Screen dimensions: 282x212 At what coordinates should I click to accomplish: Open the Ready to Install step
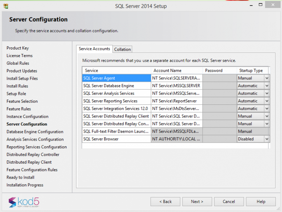click(20, 177)
